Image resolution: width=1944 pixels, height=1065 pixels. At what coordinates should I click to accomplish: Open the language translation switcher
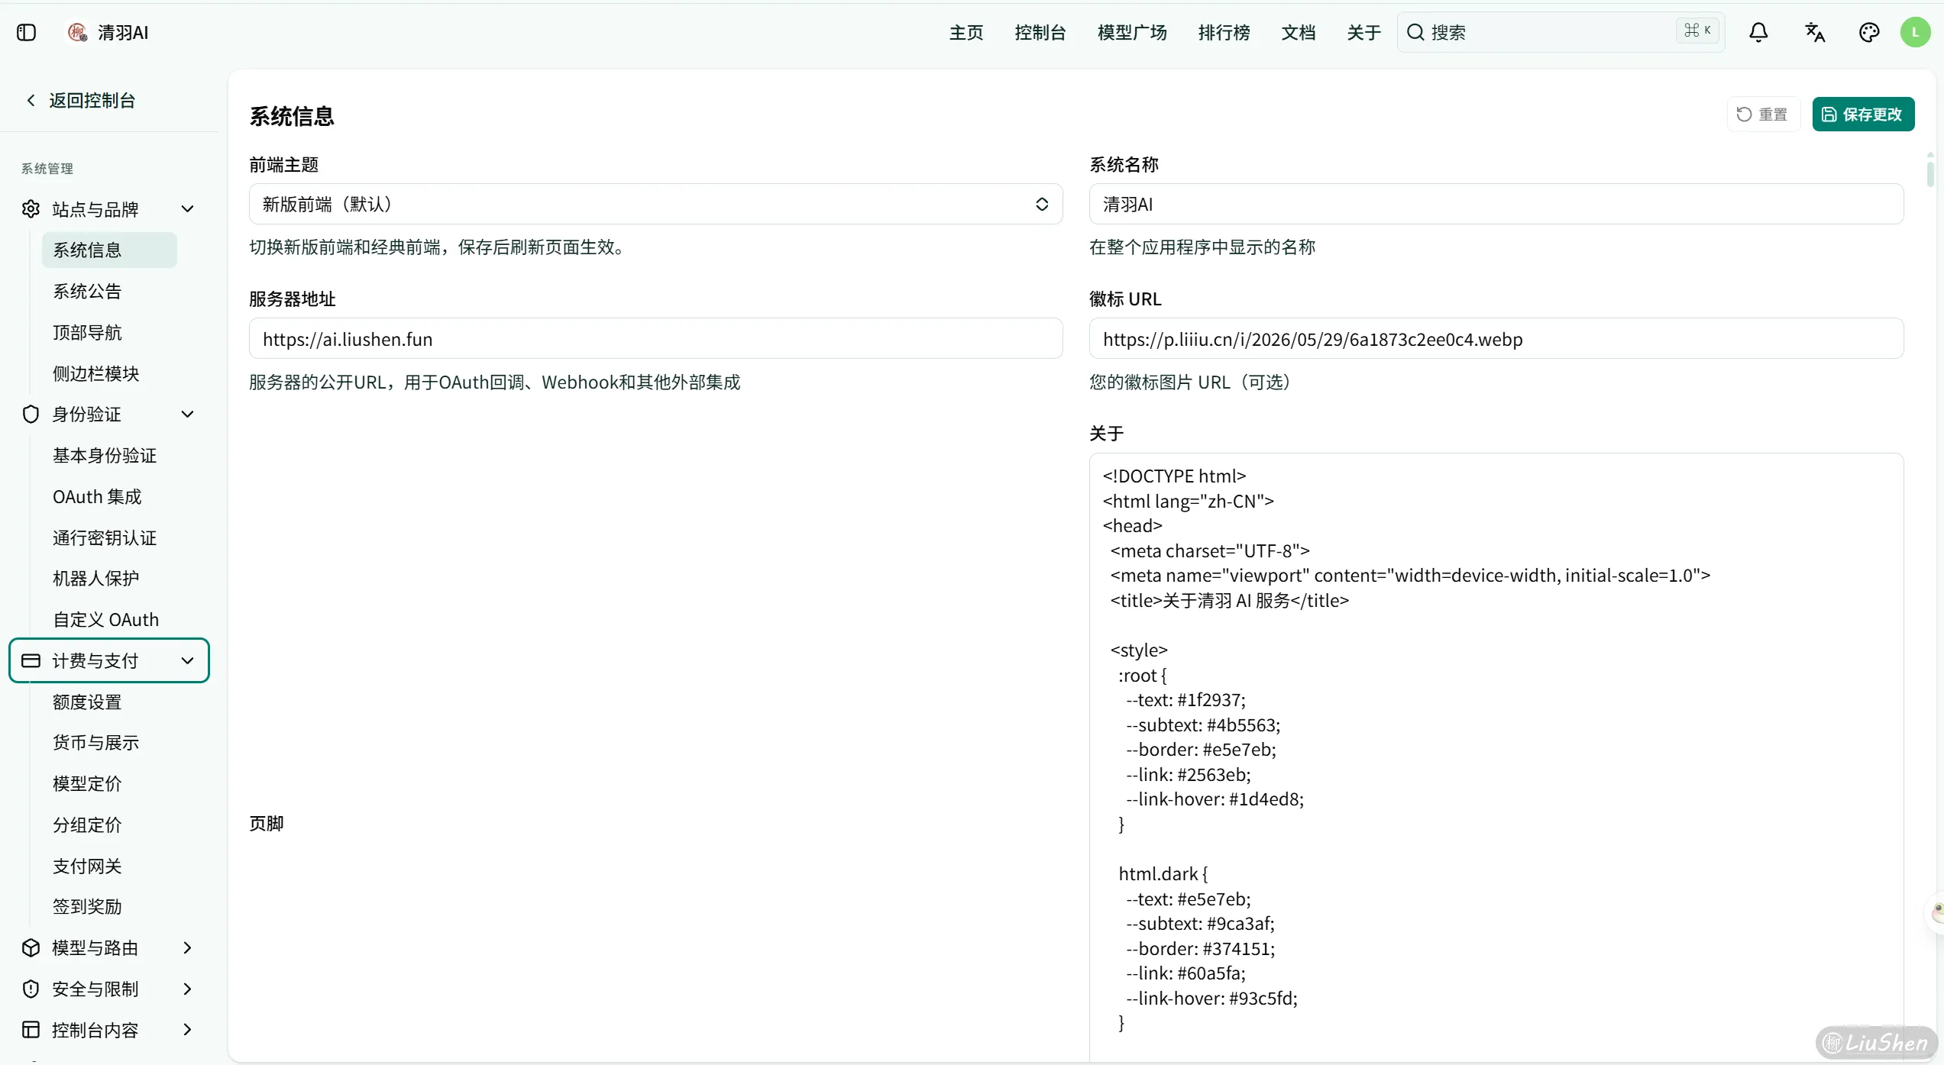[1814, 32]
